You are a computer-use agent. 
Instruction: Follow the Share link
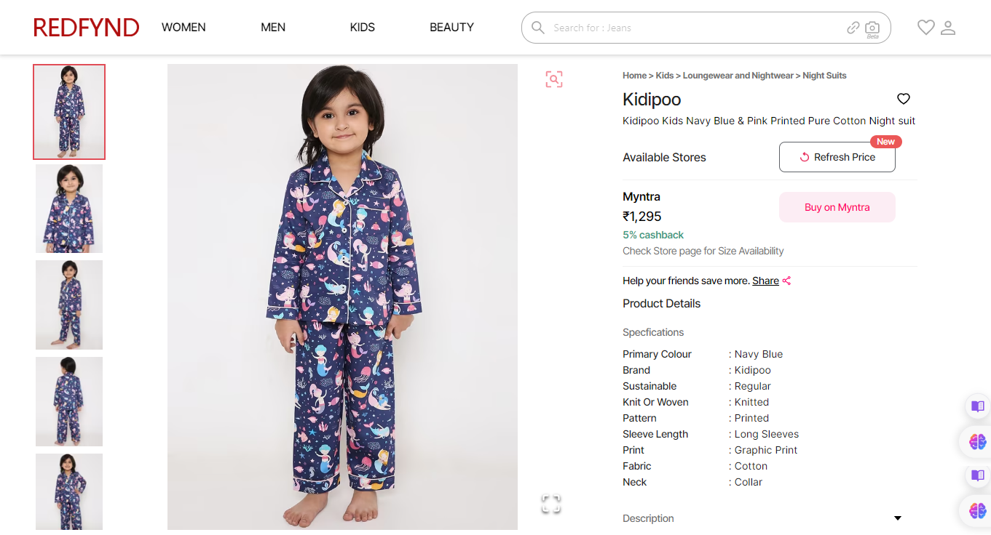click(765, 281)
